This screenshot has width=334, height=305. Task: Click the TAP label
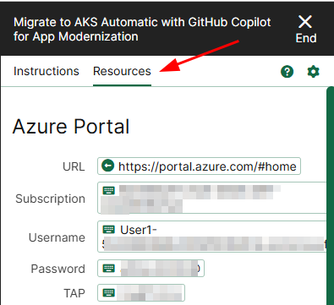(74, 293)
